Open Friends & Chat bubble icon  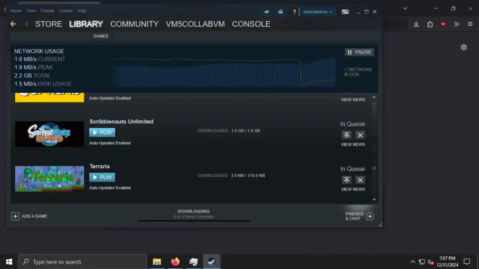click(370, 216)
